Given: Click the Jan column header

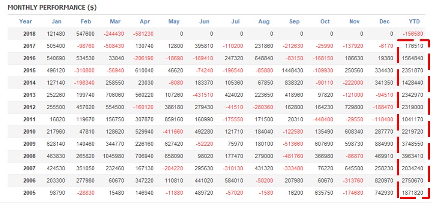Looking at the screenshot, I should [x=56, y=21].
